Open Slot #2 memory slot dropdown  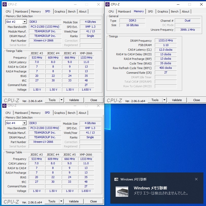tap(25, 22)
